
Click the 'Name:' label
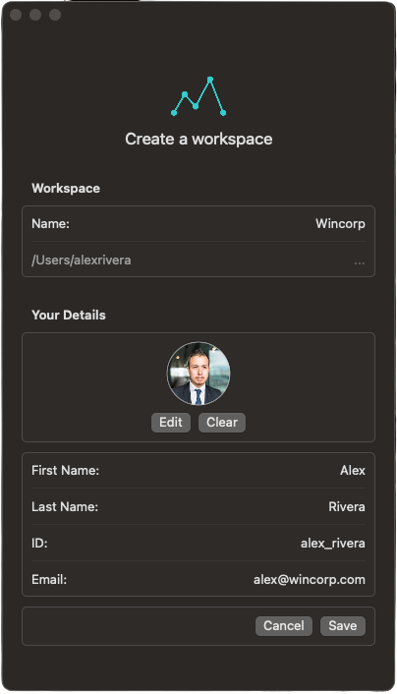(x=50, y=223)
